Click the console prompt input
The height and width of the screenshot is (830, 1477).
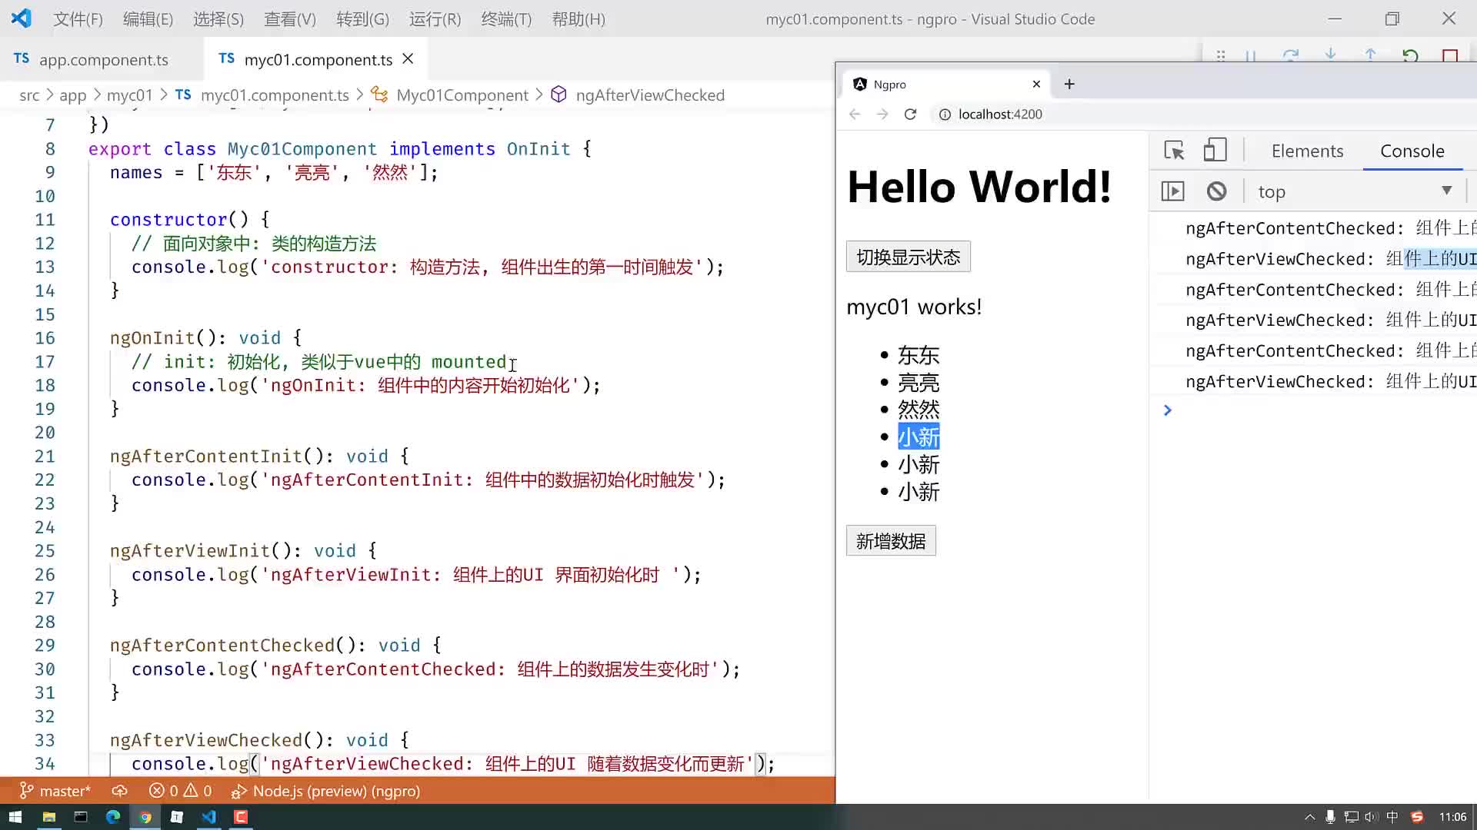(x=1323, y=410)
